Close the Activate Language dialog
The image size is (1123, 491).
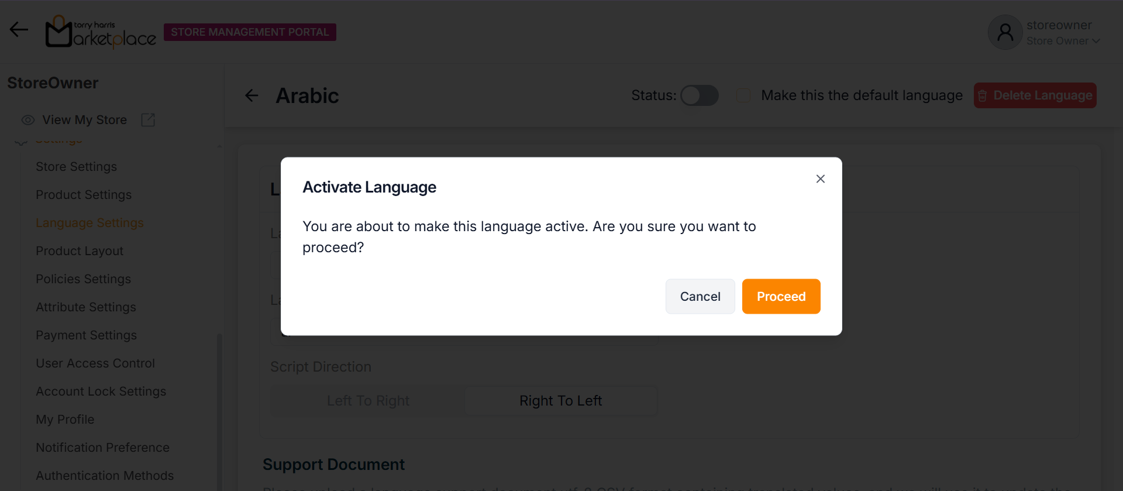click(x=820, y=179)
